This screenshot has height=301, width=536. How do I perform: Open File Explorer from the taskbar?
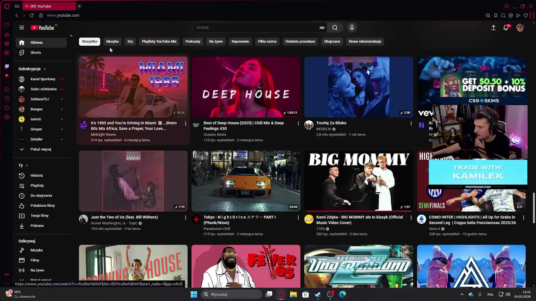coord(294,294)
